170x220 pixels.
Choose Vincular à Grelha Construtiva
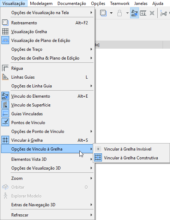pyautogui.click(x=132, y=158)
